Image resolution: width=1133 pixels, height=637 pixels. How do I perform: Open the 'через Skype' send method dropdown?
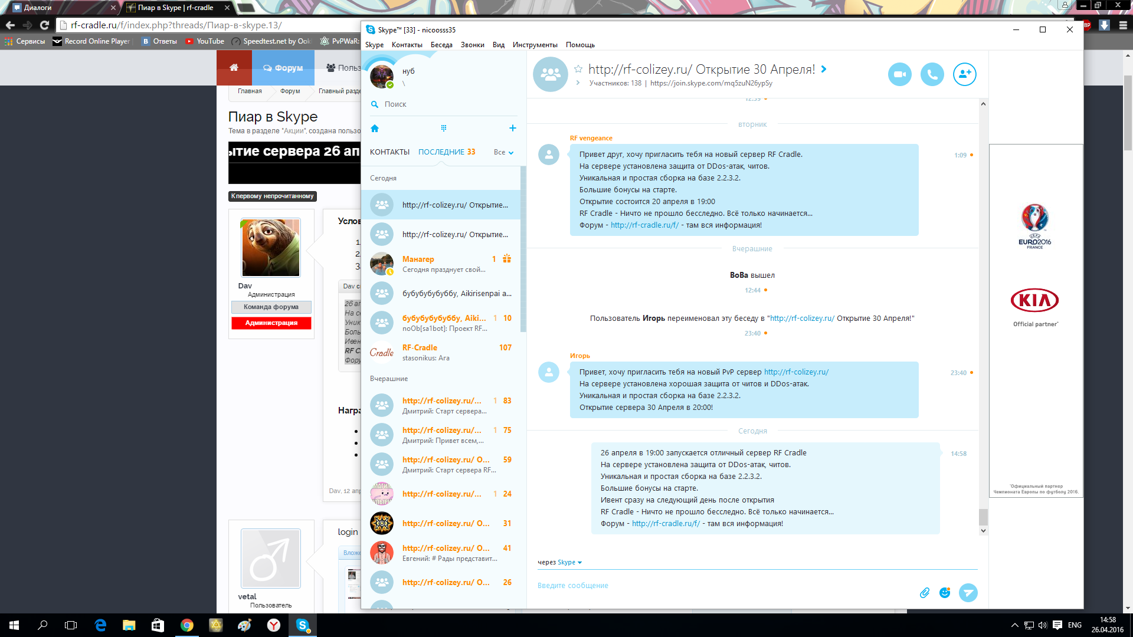[569, 563]
